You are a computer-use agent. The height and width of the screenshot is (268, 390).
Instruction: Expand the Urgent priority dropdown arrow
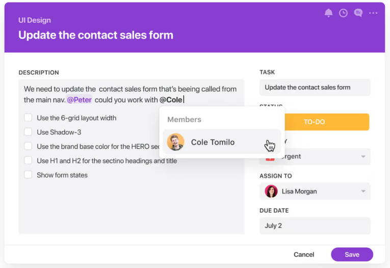(x=363, y=156)
